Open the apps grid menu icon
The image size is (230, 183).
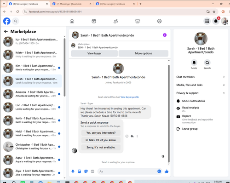(207, 21)
